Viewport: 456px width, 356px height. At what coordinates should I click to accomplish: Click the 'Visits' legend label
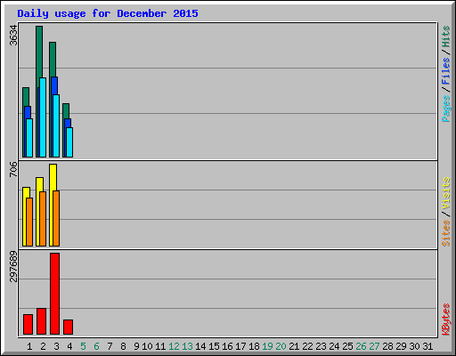click(x=446, y=193)
